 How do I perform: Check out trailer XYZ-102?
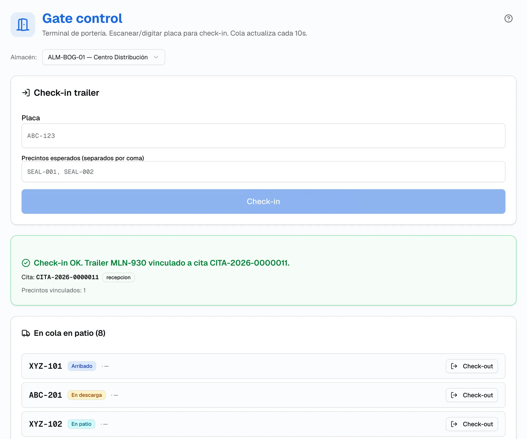click(472, 424)
